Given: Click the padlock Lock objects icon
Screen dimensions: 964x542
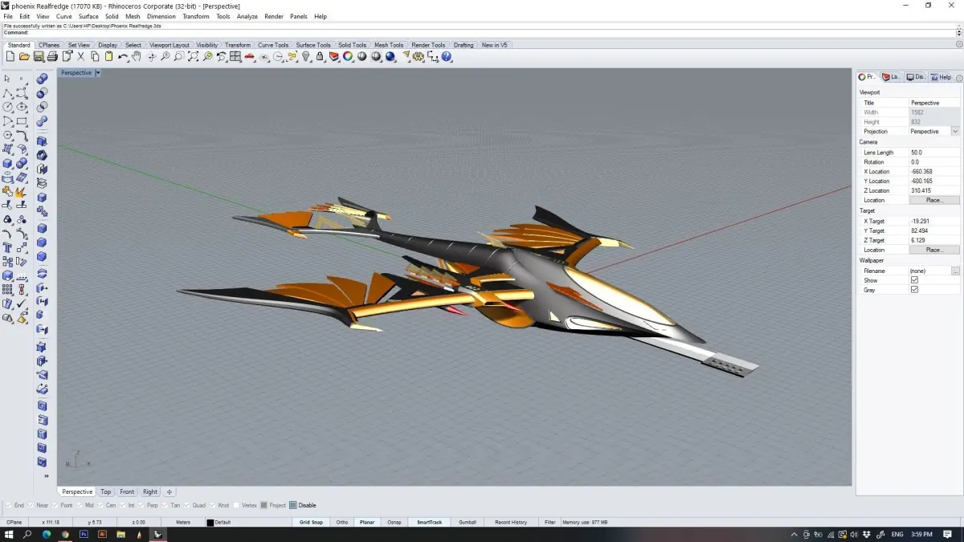Looking at the screenshot, I should coord(320,57).
